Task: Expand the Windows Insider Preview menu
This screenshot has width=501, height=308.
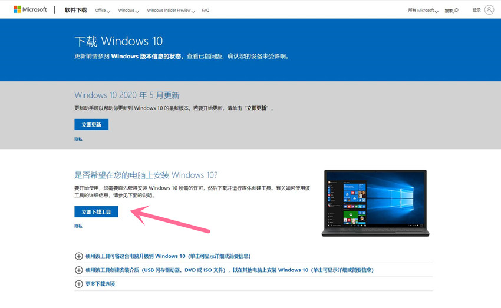Action: point(171,11)
